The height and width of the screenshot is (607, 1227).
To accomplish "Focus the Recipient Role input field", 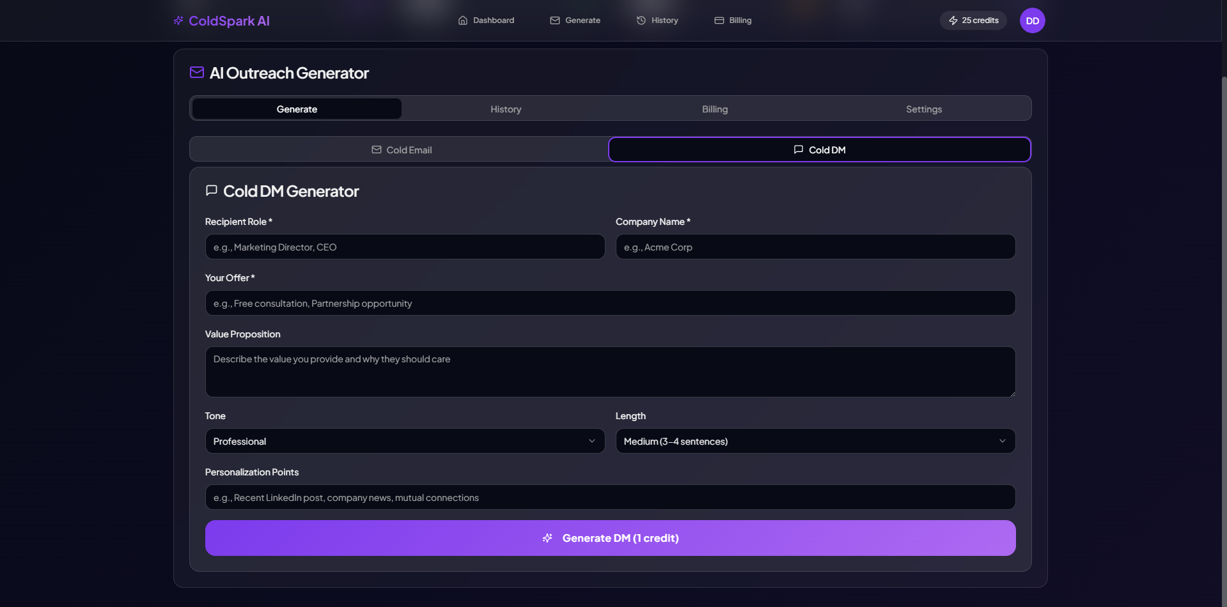I will pos(405,247).
